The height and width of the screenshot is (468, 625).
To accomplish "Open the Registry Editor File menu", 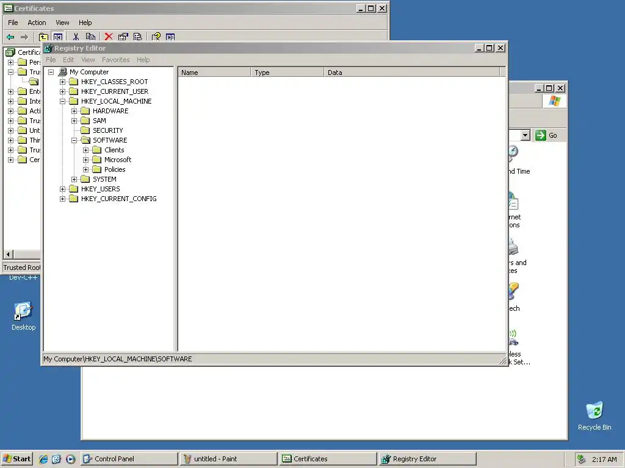I will tap(51, 60).
